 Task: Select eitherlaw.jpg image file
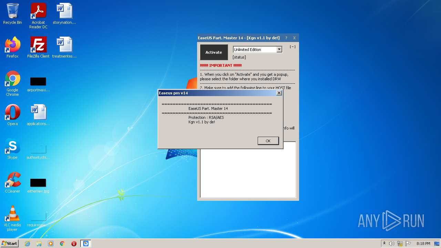click(x=38, y=185)
